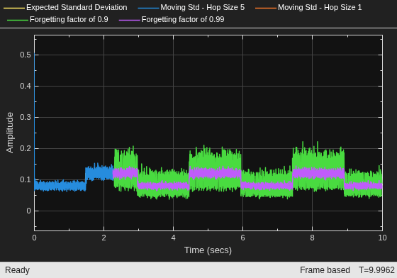Click the 4 seconds time-axis tick label

pos(173,238)
